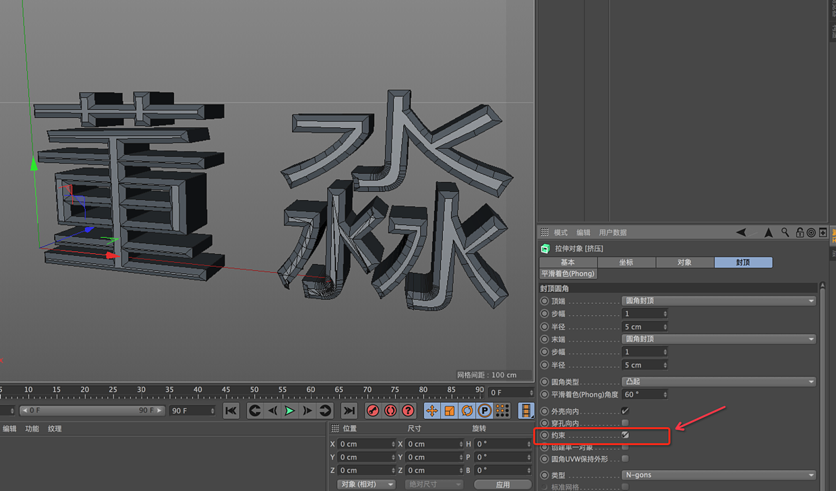Open material manager 纹理 menu

pos(55,428)
